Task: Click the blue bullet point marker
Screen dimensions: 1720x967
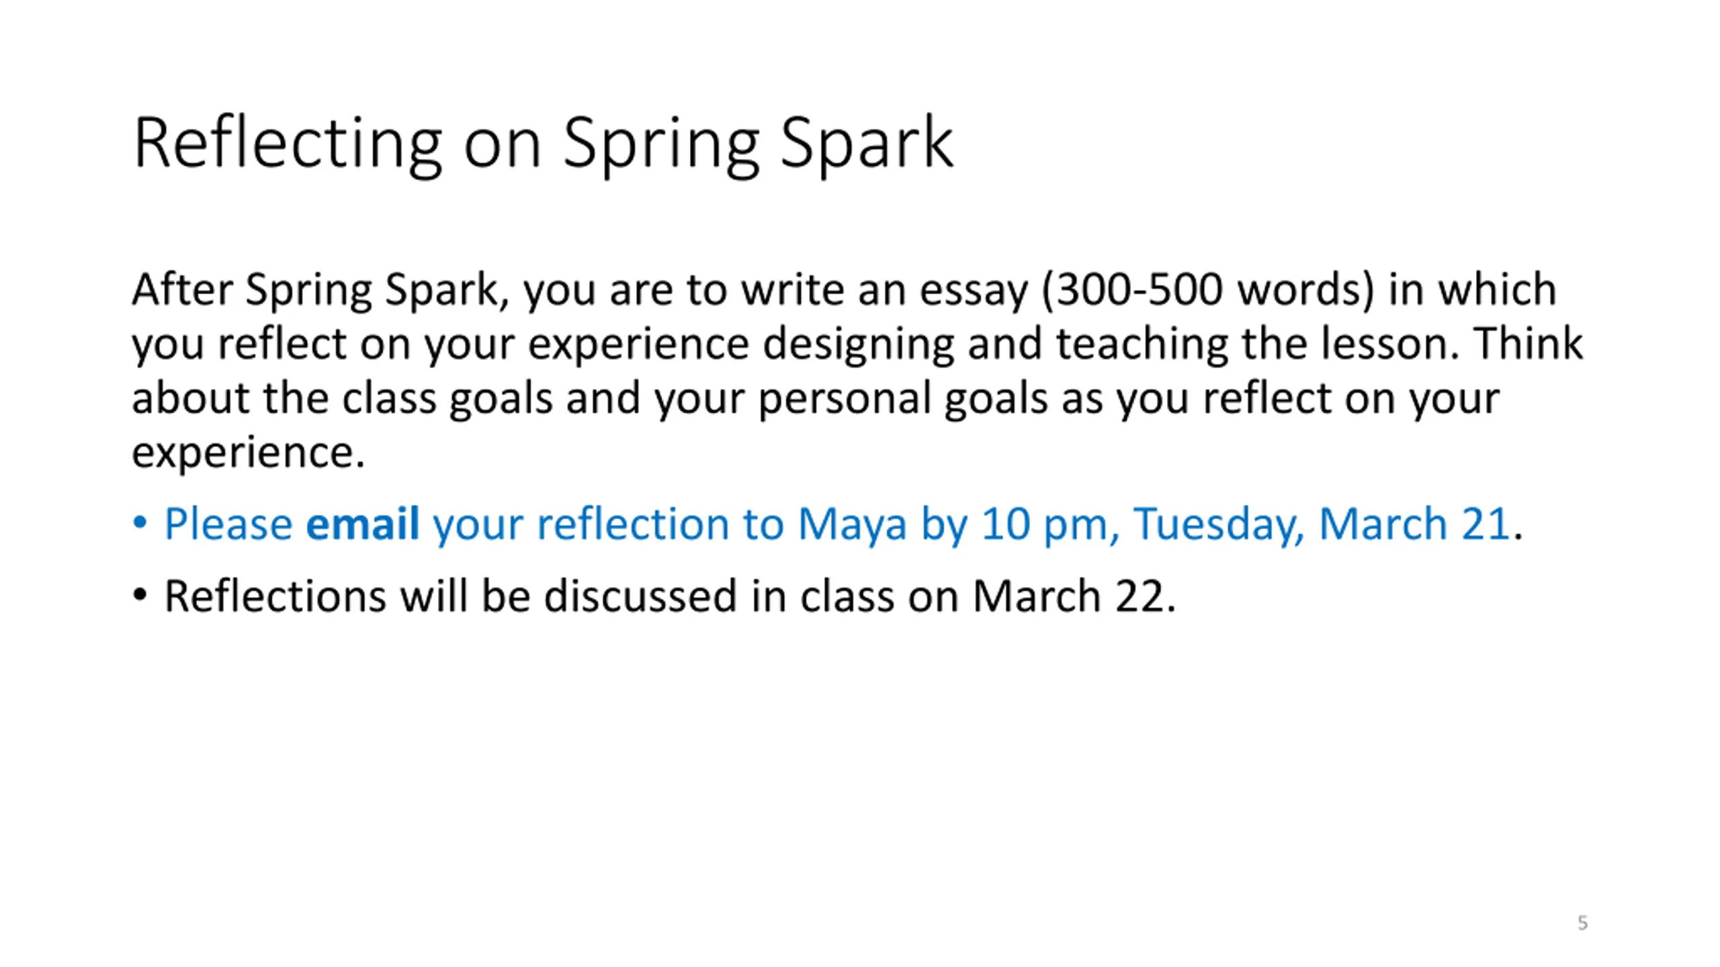Action: click(140, 522)
